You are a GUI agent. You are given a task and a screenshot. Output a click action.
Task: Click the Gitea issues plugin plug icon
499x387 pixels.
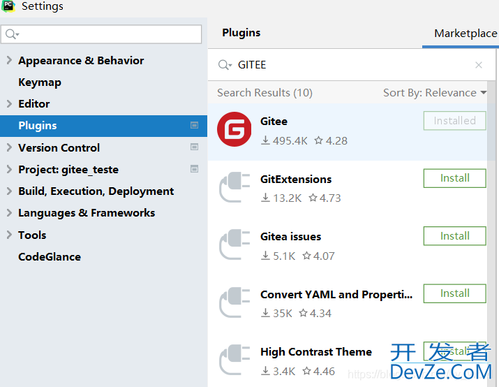pyautogui.click(x=234, y=244)
